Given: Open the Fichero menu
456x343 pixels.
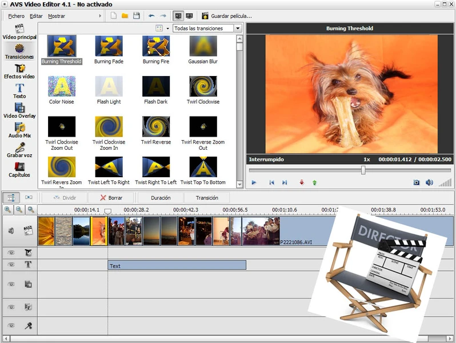Looking at the screenshot, I should point(17,16).
